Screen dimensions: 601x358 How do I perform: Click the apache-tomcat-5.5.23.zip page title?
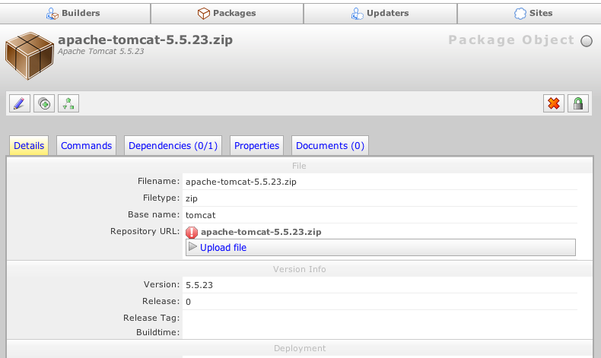[x=145, y=40]
